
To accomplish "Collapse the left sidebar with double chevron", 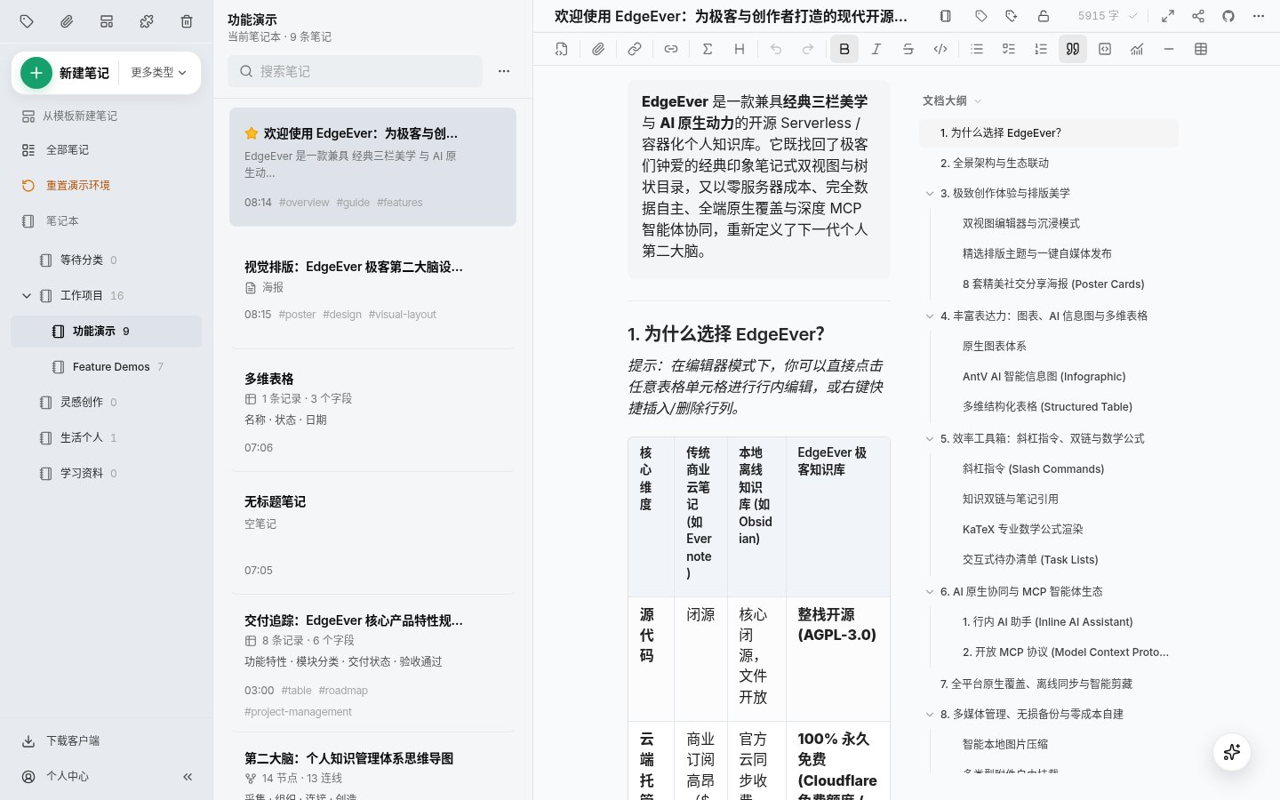I will tap(188, 776).
